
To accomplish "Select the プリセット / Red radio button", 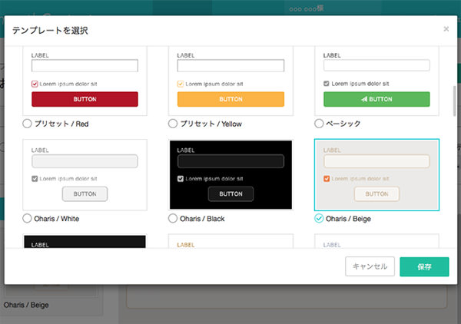I will pos(28,123).
